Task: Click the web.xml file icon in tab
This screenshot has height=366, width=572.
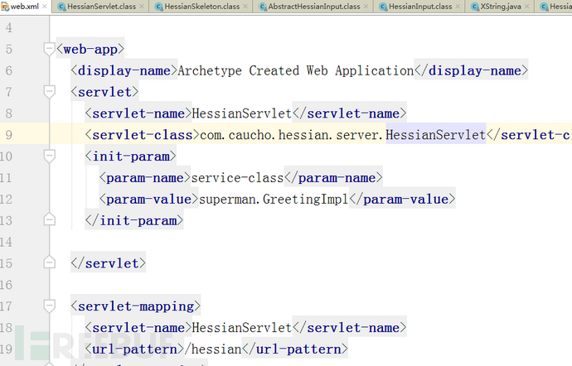Action: [x=5, y=7]
